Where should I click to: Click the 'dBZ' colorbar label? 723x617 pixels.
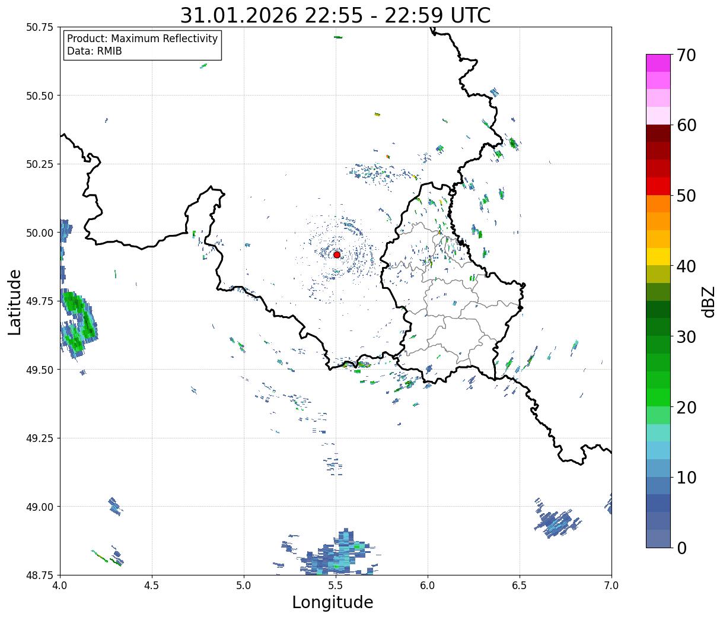[708, 301]
